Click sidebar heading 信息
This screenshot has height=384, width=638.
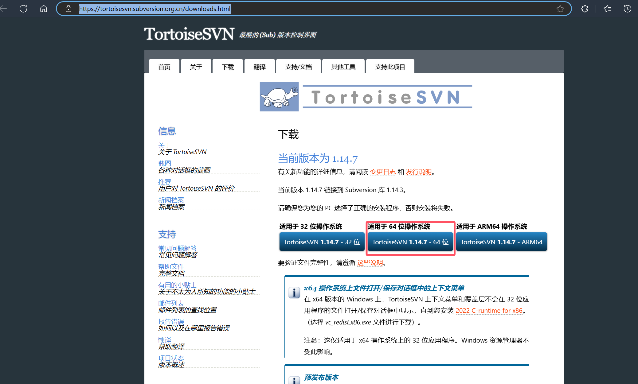(167, 131)
